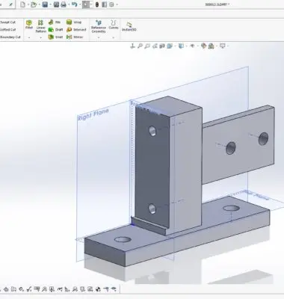Choose the Mirror feature tool
This screenshot has width=284, height=299.
(x=75, y=37)
